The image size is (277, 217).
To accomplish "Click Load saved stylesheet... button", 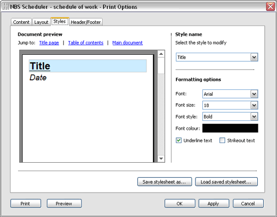I will pyautogui.click(x=226, y=182).
